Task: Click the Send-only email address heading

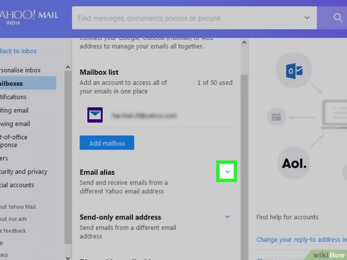Action: (120, 217)
